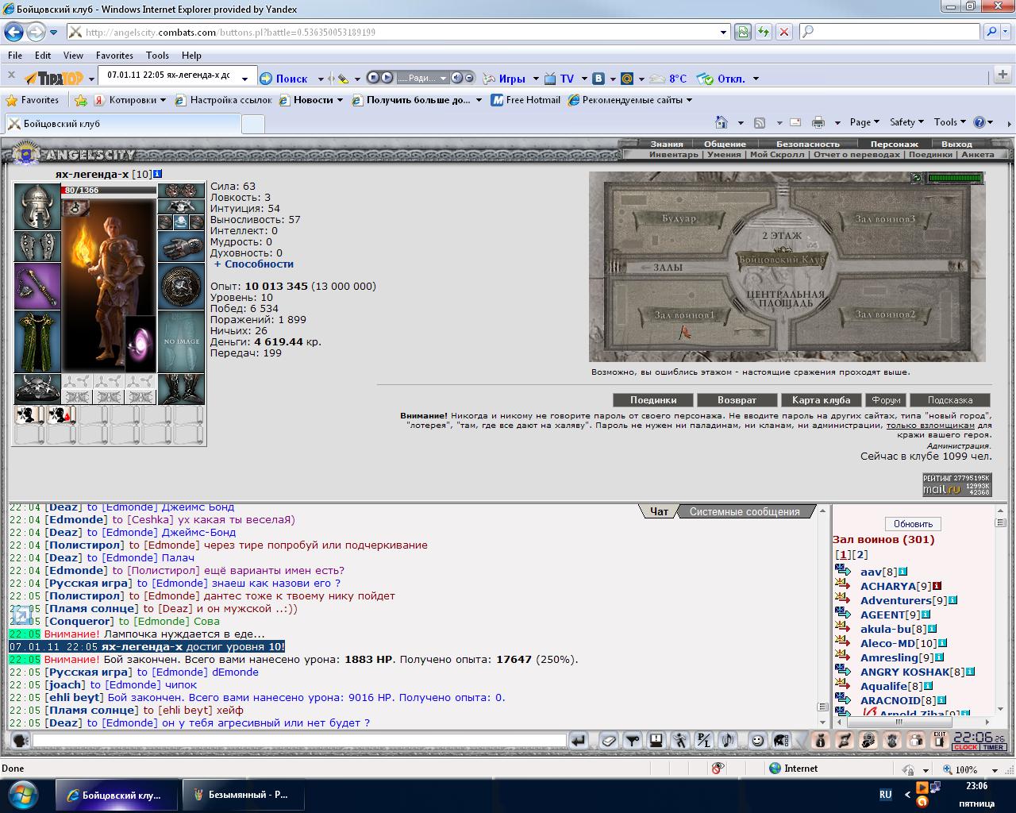Toggle the CLOCK mode under the time

(965, 747)
